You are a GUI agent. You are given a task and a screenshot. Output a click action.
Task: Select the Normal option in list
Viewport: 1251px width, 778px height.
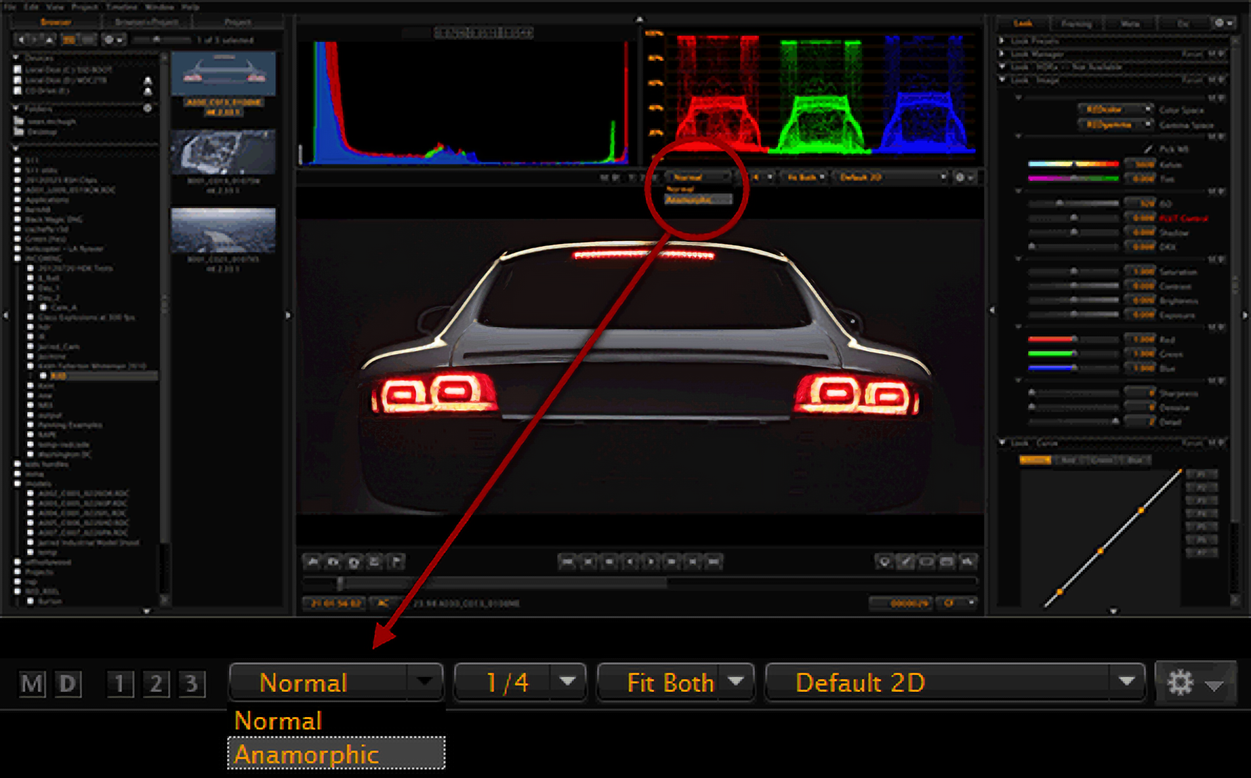(278, 721)
